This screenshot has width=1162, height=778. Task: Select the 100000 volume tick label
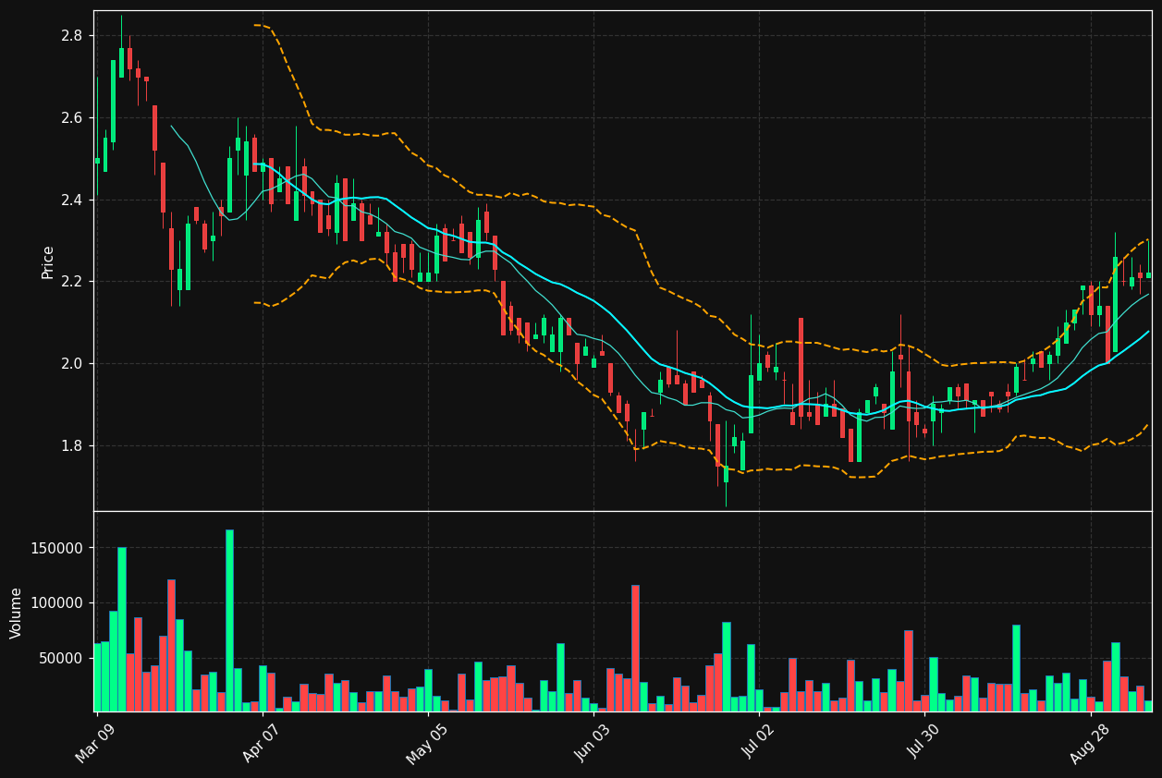(58, 603)
